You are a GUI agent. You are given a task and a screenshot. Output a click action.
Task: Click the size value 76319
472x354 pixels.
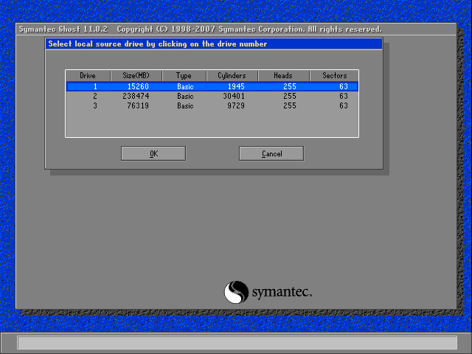(138, 105)
